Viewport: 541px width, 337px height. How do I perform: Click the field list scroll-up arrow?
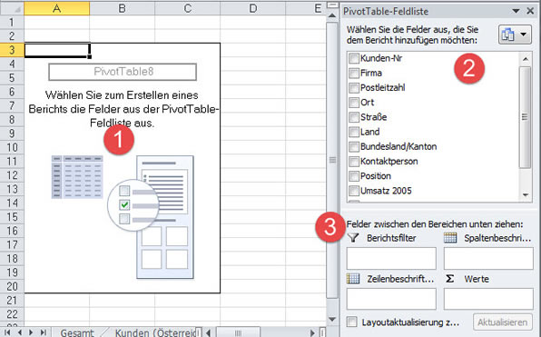pos(526,59)
